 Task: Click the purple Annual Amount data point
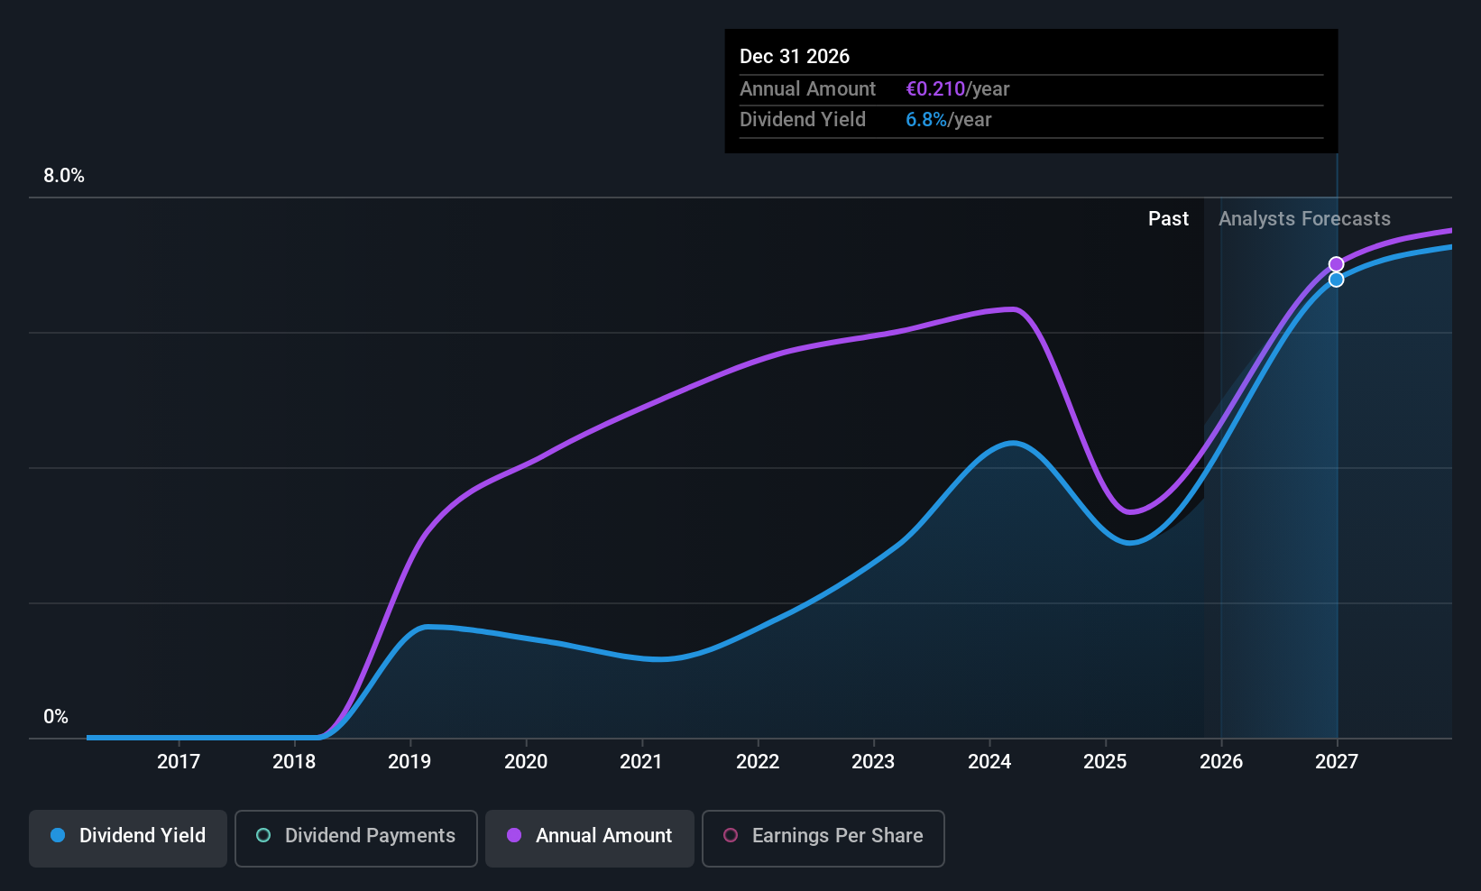point(1336,264)
